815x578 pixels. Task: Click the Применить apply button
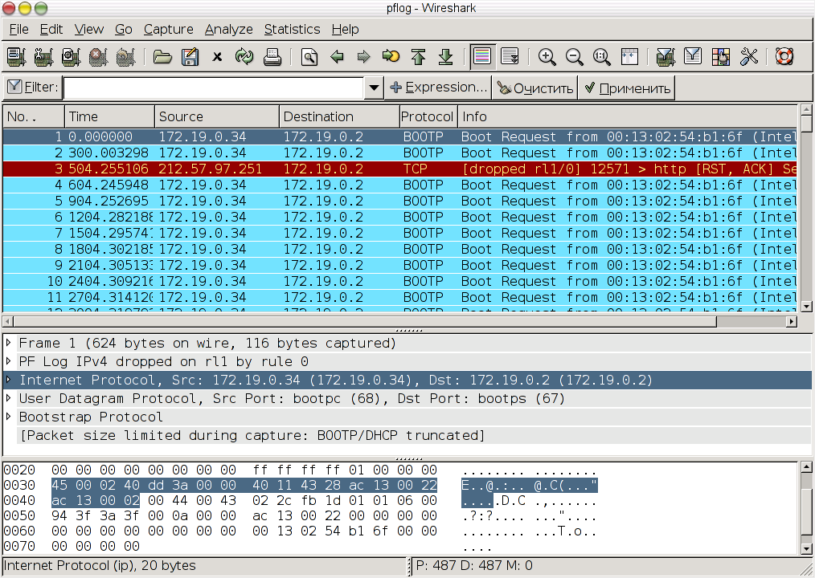pyautogui.click(x=628, y=88)
